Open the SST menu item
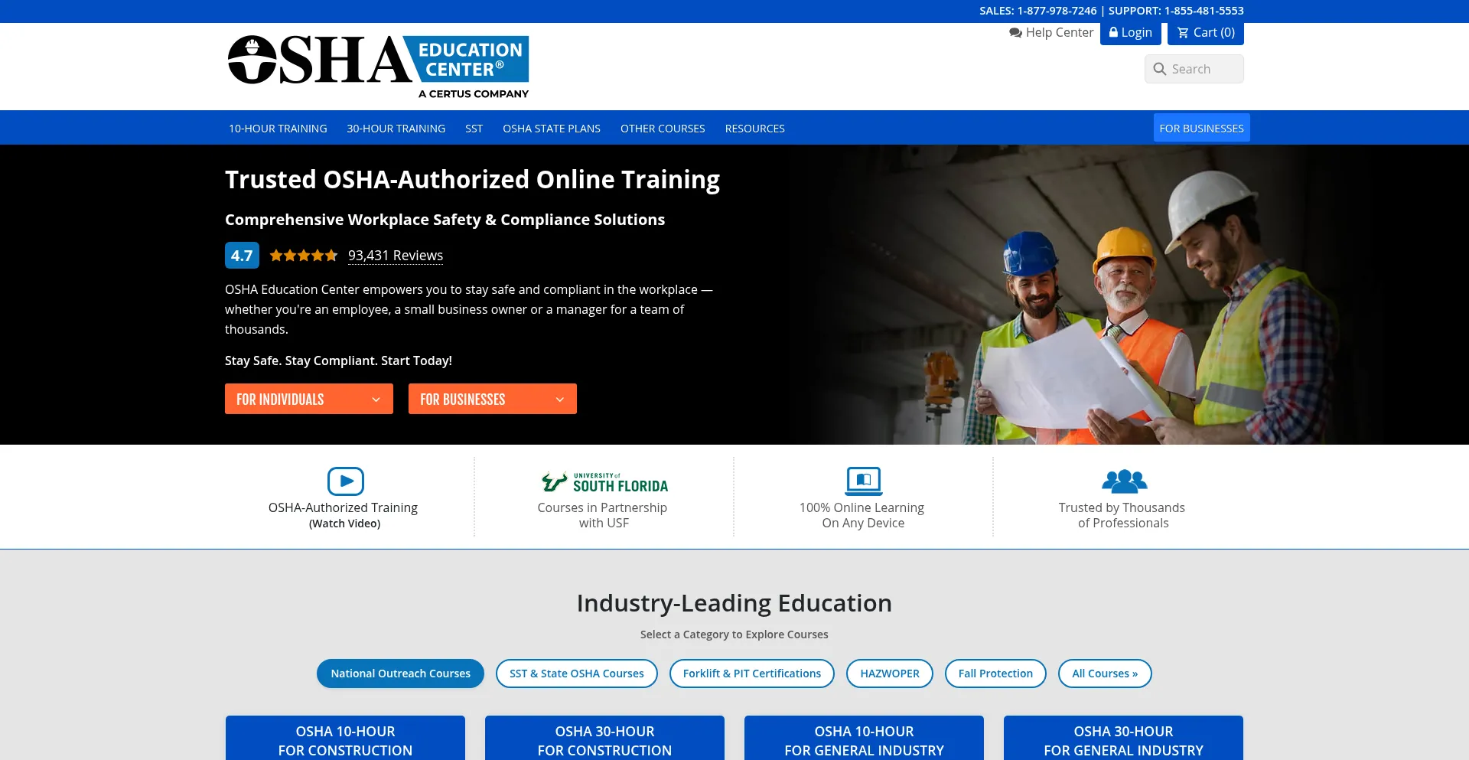The image size is (1469, 760). tap(474, 129)
